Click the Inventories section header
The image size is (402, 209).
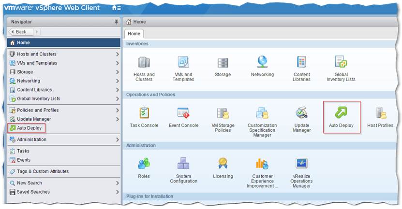pyautogui.click(x=260, y=44)
